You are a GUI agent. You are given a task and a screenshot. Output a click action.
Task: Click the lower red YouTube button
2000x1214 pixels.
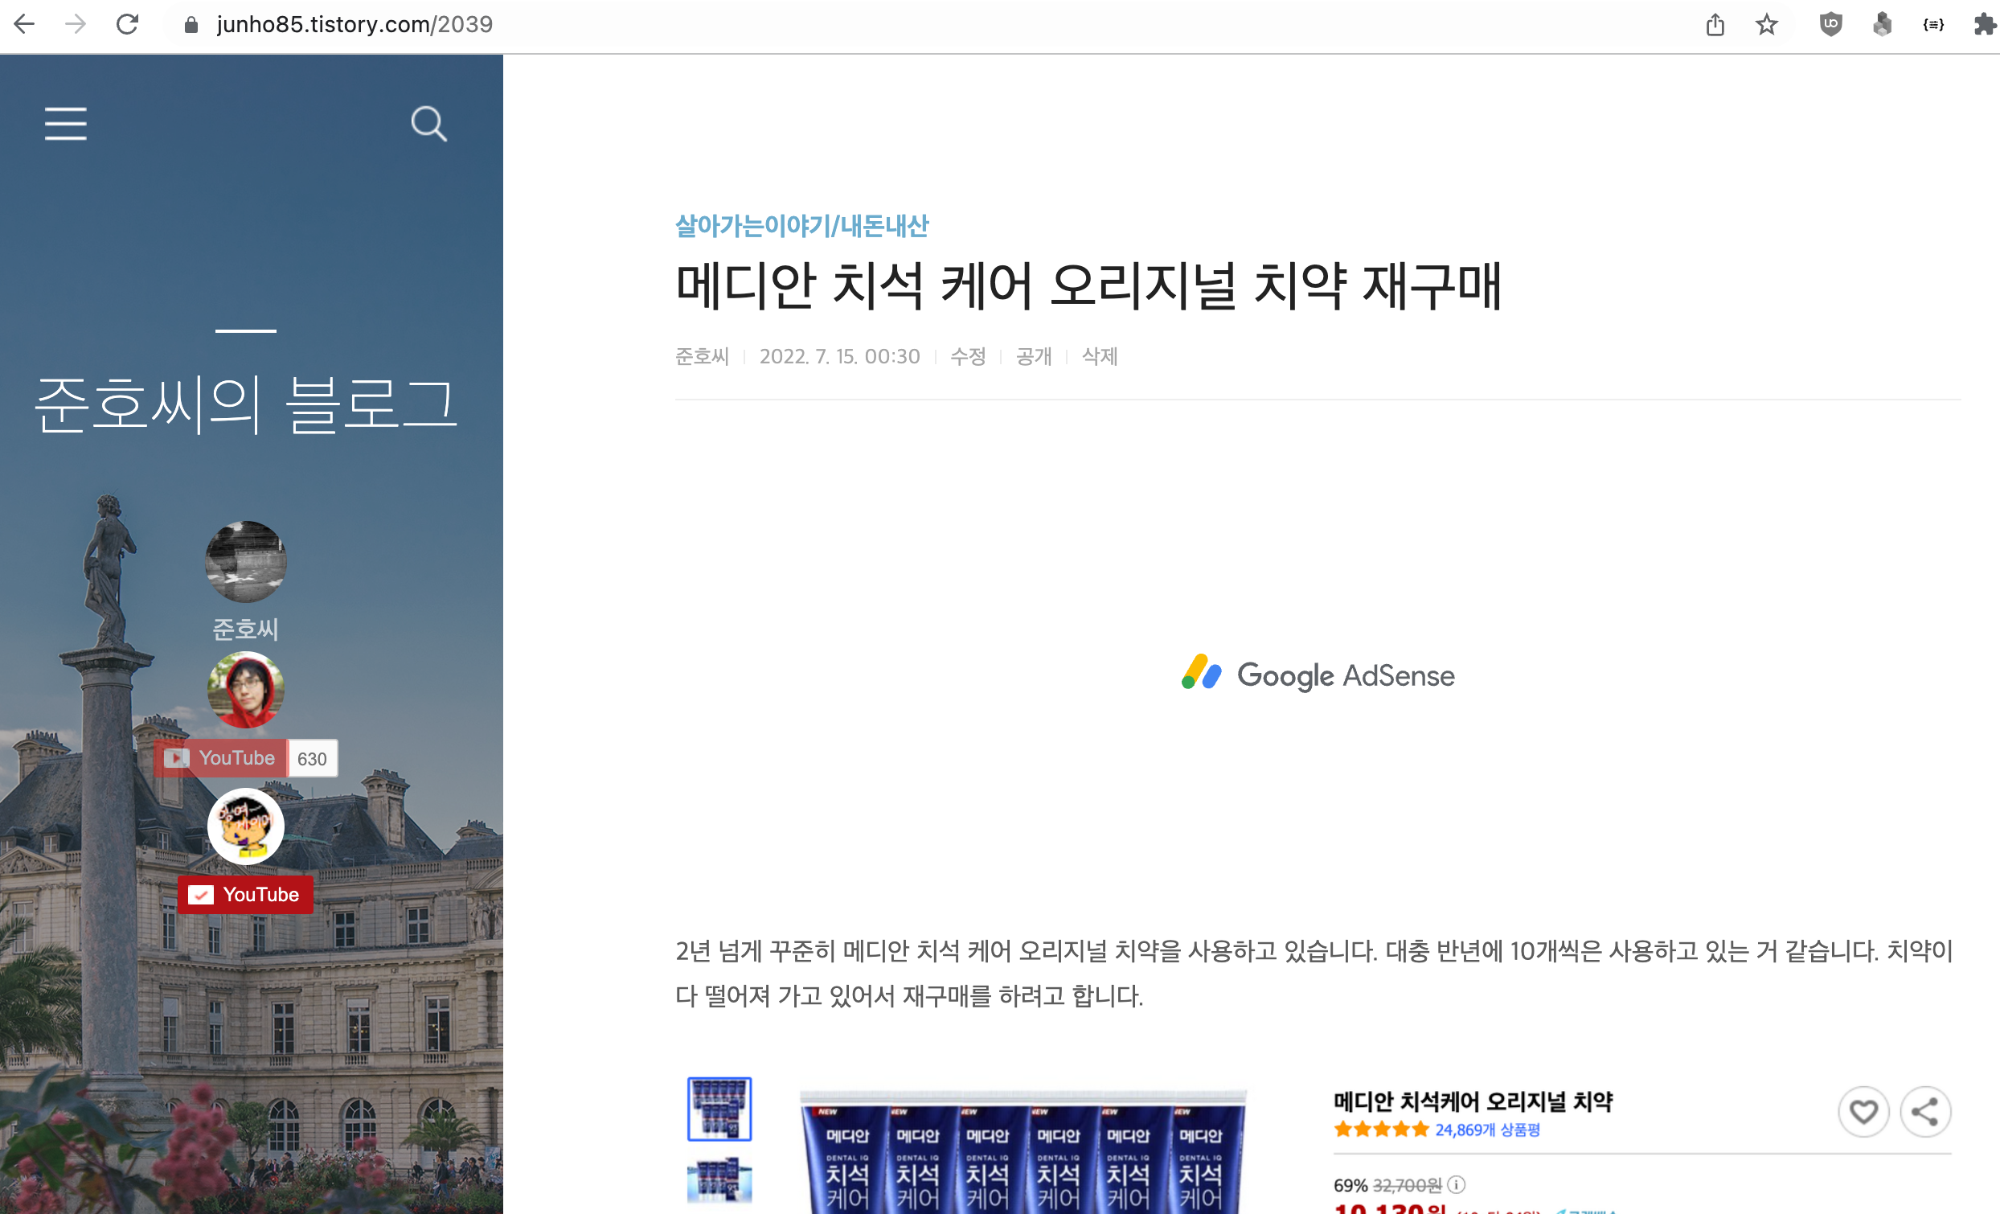pos(245,894)
